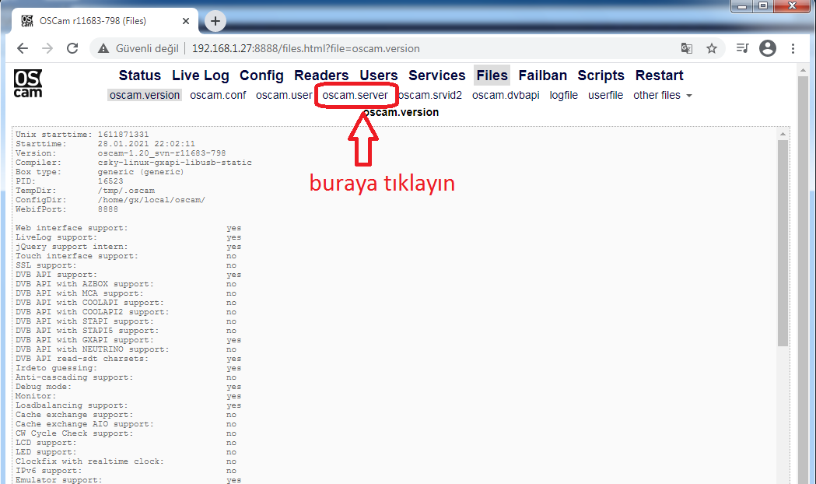The width and height of the screenshot is (816, 484).
Task: Click the 'Loadbalancing support:' line
Action: 128,405
